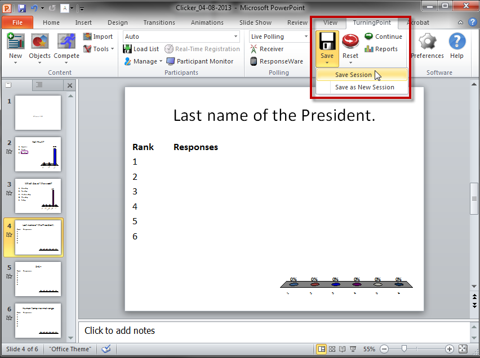This screenshot has width=480, height=358.
Task: Start Slide Show from status bar
Action: 353,349
